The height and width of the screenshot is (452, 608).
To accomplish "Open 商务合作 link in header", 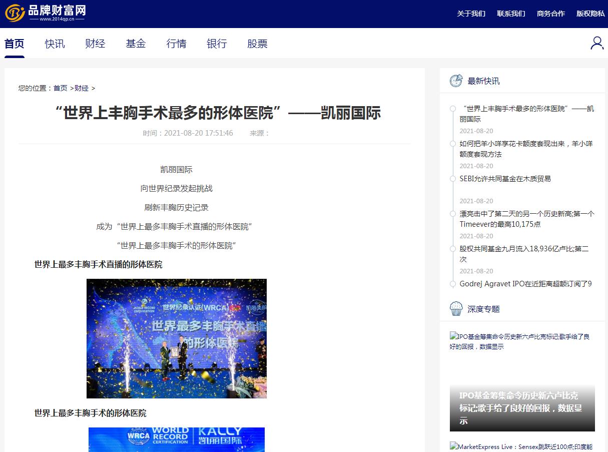I will coord(551,14).
